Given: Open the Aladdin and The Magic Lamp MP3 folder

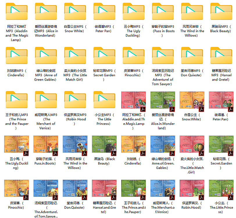Looking at the screenshot, I should [x=17, y=12].
